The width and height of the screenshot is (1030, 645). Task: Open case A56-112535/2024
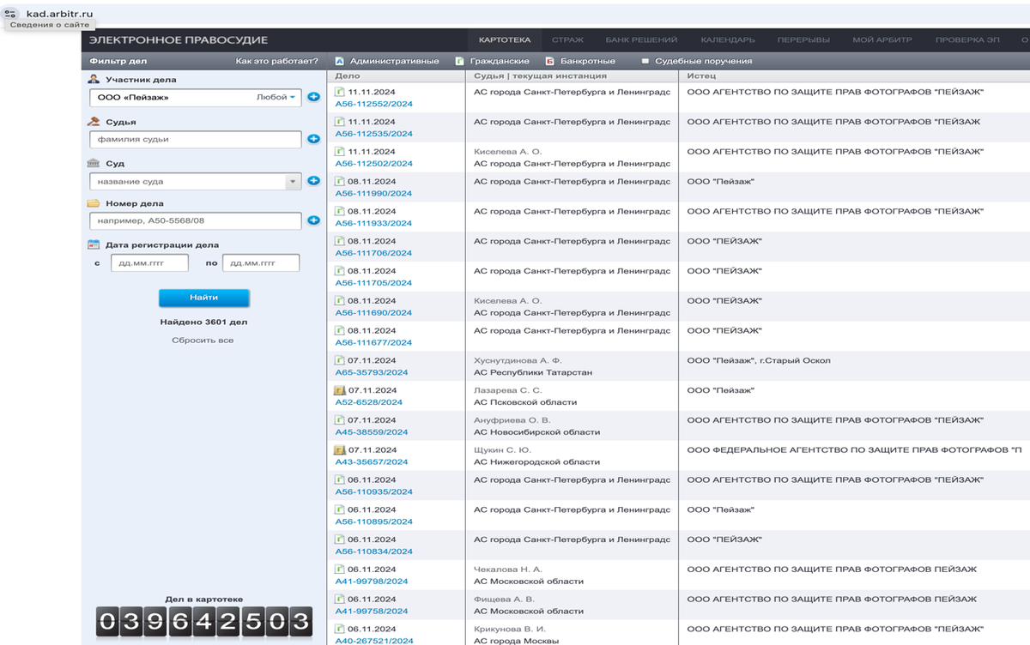(373, 134)
